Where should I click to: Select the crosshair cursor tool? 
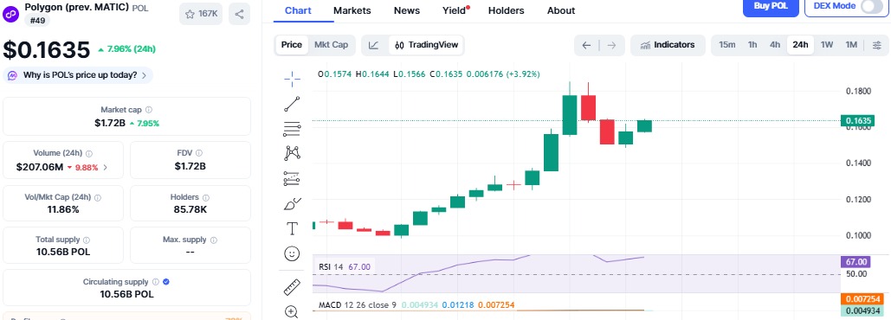pyautogui.click(x=292, y=80)
